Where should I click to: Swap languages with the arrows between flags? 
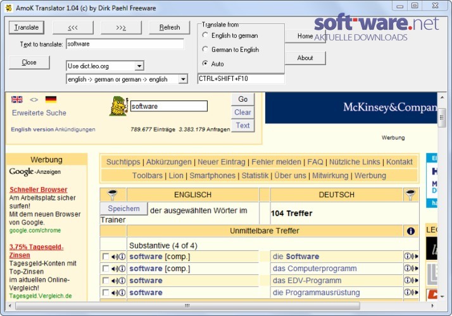pos(34,100)
